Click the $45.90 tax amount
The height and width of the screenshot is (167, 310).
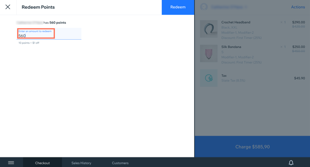point(299,78)
